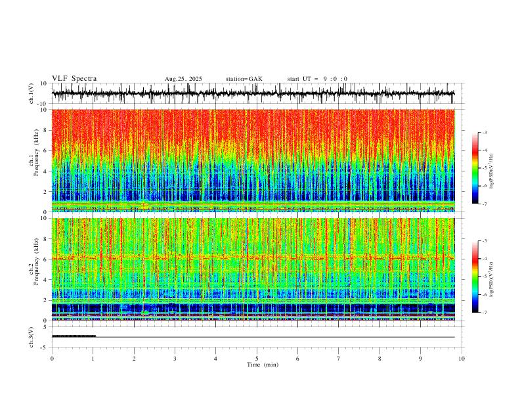Click the '-3' value on ch.1 color bar
Image resolution: width=520 pixels, height=402 pixels.
(x=485, y=132)
